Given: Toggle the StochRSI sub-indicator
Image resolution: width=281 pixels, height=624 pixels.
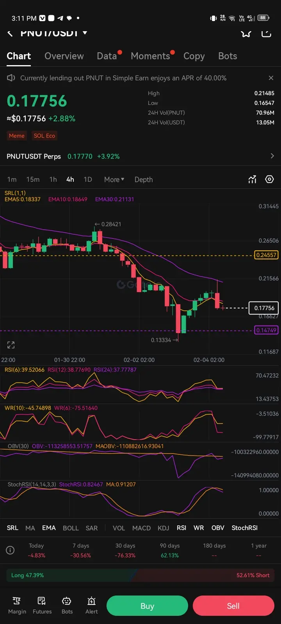Looking at the screenshot, I should (x=245, y=528).
